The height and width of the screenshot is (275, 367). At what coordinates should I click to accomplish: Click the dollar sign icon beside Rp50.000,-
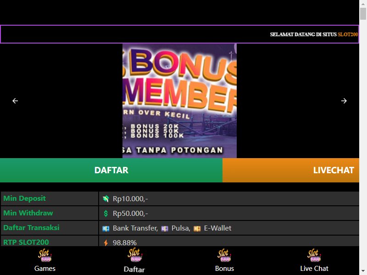[x=106, y=214]
